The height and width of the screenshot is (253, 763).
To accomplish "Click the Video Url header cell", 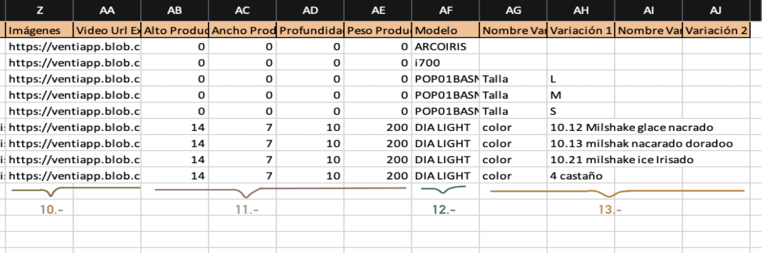I will 107,30.
